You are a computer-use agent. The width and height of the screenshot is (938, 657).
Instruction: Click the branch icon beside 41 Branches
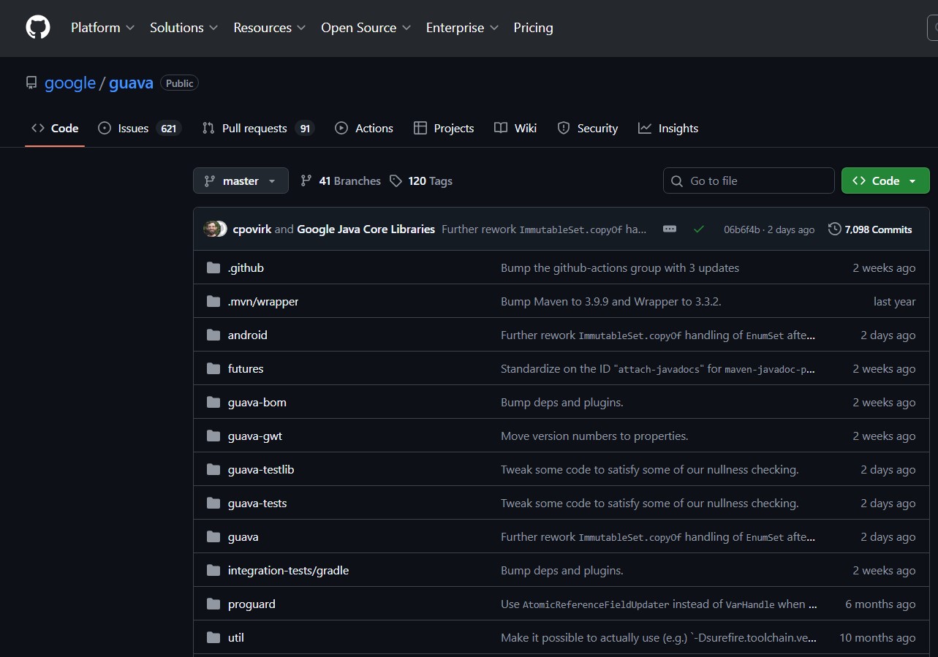tap(306, 181)
